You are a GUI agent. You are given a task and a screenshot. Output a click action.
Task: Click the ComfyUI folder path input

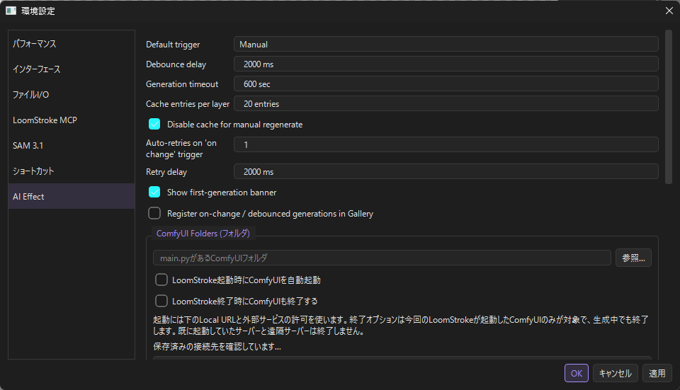(x=382, y=258)
